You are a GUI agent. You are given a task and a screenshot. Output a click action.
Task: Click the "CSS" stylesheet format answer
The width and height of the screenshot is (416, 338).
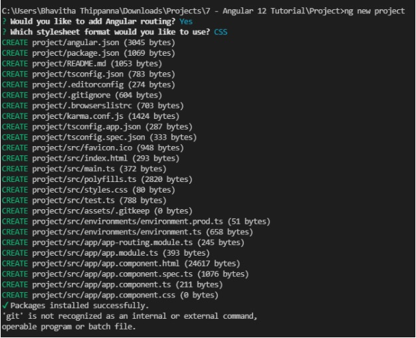click(x=221, y=32)
